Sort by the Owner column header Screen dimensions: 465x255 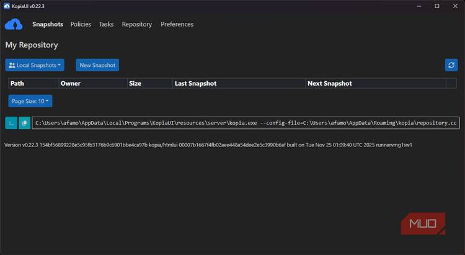[x=93, y=83]
